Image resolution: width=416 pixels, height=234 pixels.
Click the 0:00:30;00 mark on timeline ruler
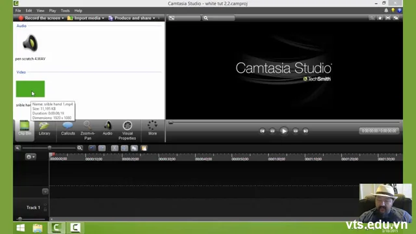click(x=167, y=159)
